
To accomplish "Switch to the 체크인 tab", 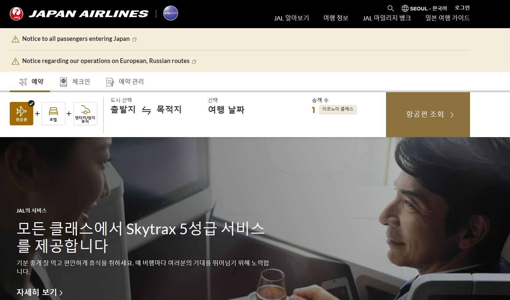I will pyautogui.click(x=75, y=82).
